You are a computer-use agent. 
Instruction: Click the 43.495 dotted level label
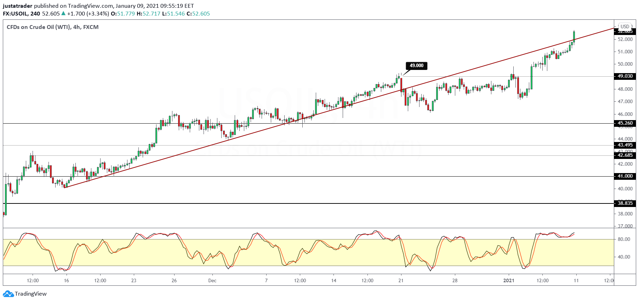pyautogui.click(x=625, y=145)
